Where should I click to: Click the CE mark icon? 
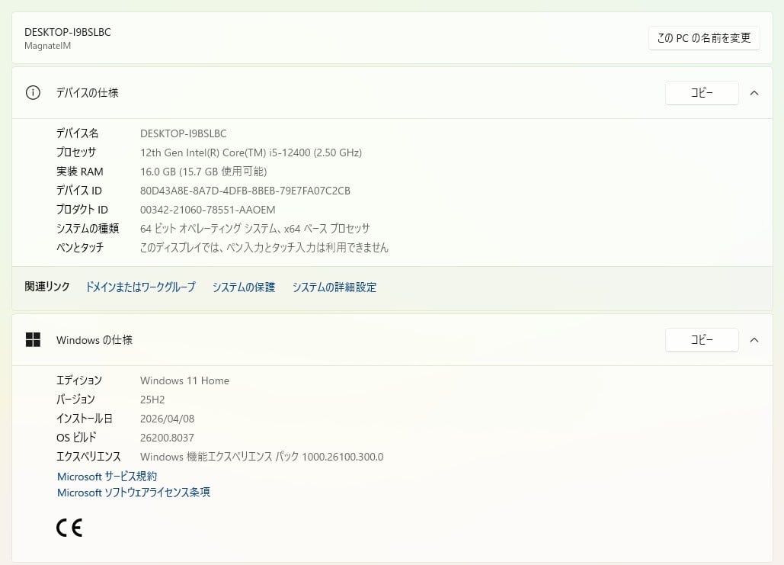[x=69, y=528]
